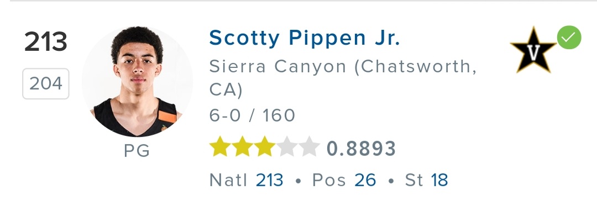This screenshot has height=212, width=597.
Task: Click the green committed checkmark icon
Action: 569,37
